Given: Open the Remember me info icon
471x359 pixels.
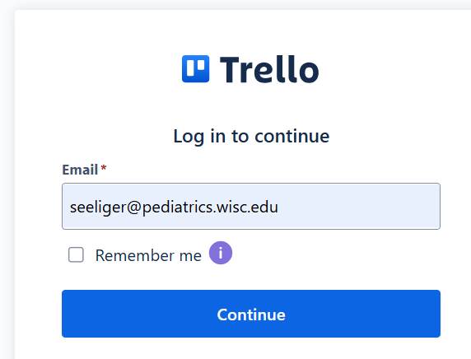Looking at the screenshot, I should tap(221, 253).
